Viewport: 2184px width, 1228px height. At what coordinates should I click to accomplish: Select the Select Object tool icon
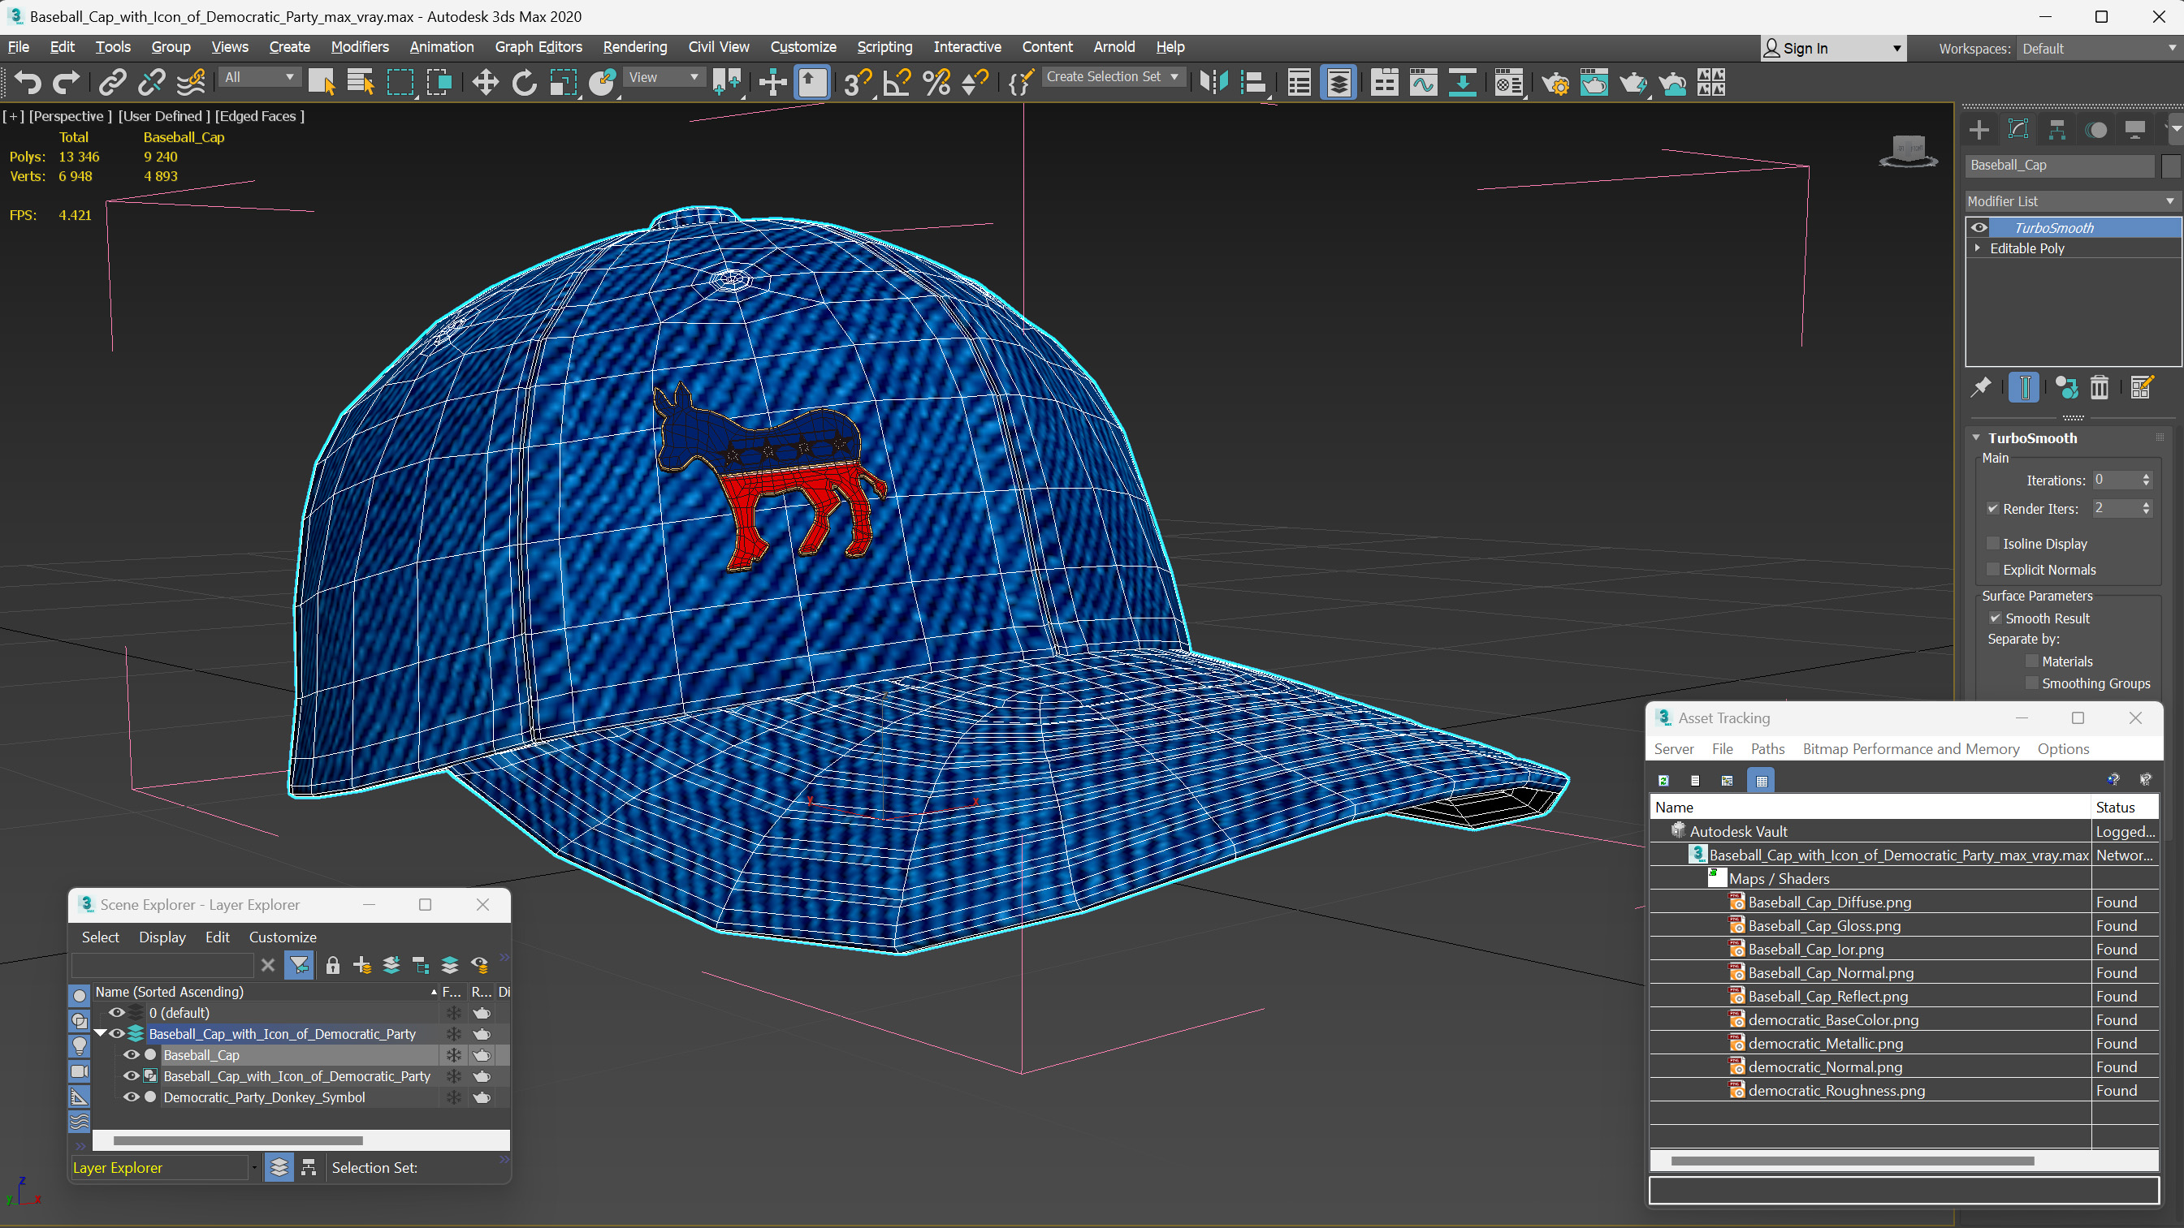pos(321,81)
